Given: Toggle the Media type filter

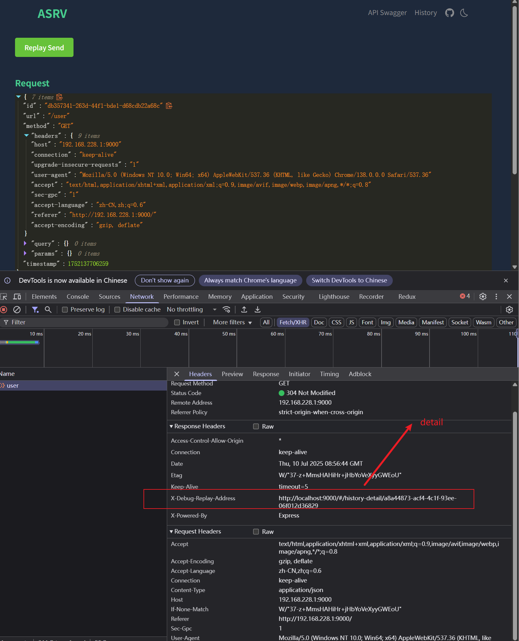Looking at the screenshot, I should point(406,322).
